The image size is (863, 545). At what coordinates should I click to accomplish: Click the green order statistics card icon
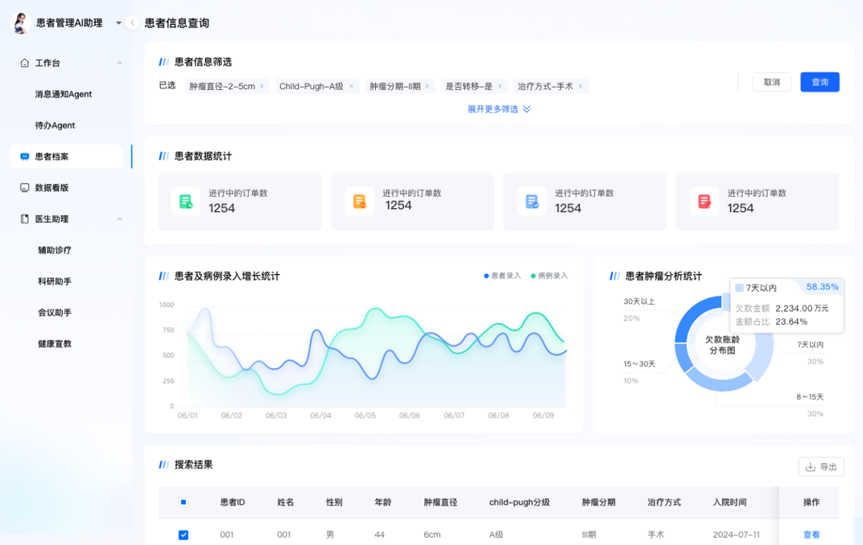[186, 202]
